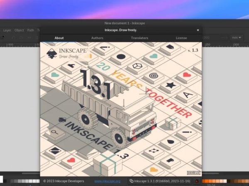Open the Translators tab

139,38
